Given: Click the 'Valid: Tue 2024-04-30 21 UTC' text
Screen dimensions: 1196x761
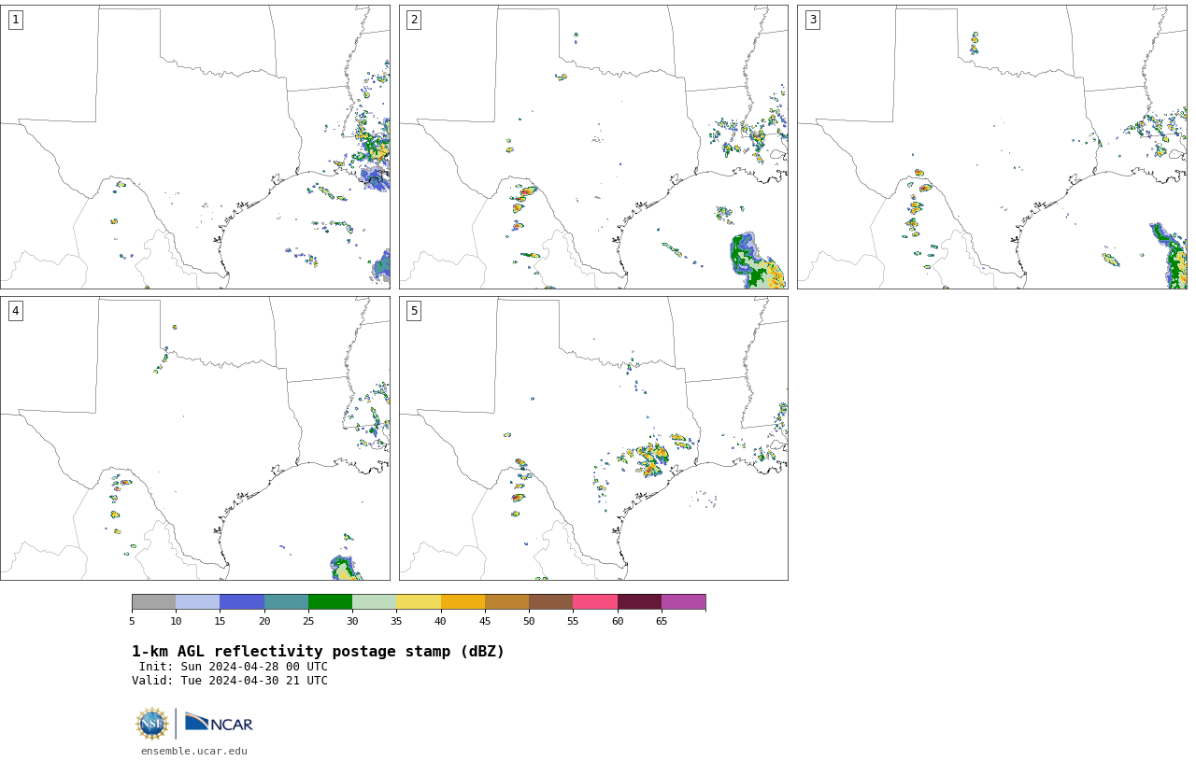Looking at the screenshot, I should (230, 681).
